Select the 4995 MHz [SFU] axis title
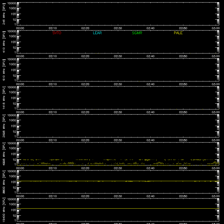Image resolution: width=224 pixels, height=224 pixels. tap(4, 154)
